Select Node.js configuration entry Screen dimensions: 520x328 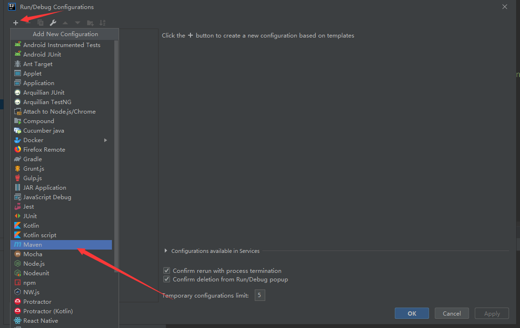coord(61,264)
